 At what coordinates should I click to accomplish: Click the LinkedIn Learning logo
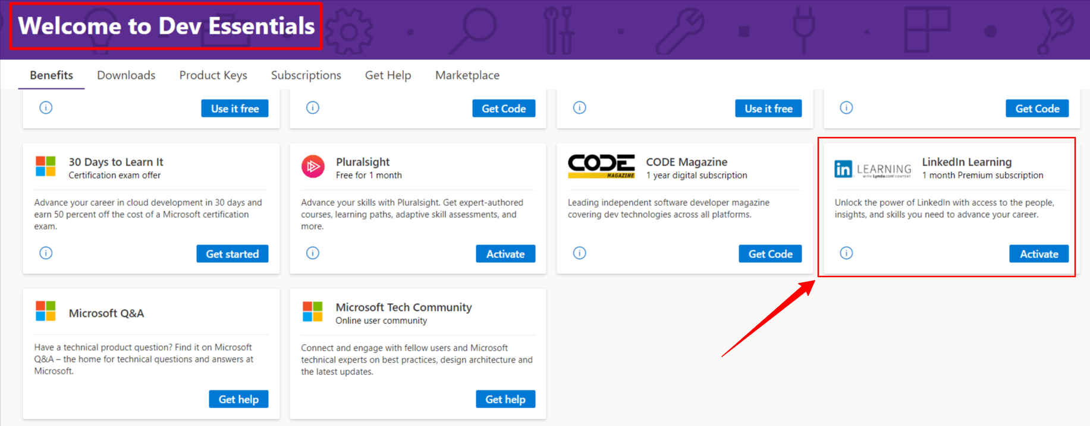pos(872,169)
